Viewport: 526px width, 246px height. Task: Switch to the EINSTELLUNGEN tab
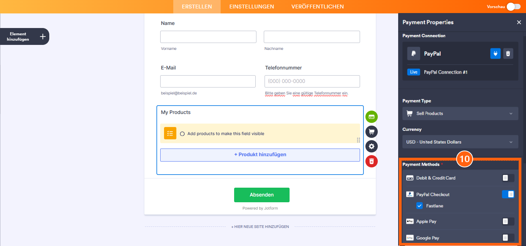251,7
